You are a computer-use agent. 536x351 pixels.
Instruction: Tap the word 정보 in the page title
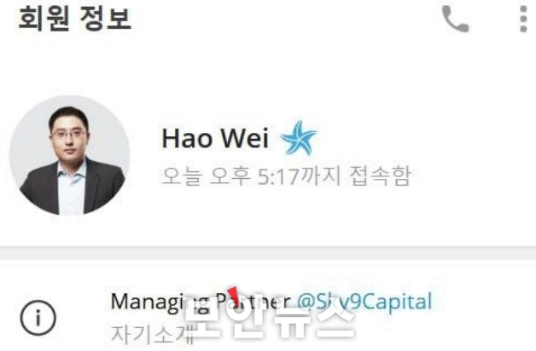pos(106,18)
